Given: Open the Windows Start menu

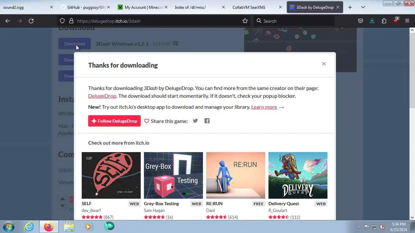Looking at the screenshot, I should (x=8, y=227).
